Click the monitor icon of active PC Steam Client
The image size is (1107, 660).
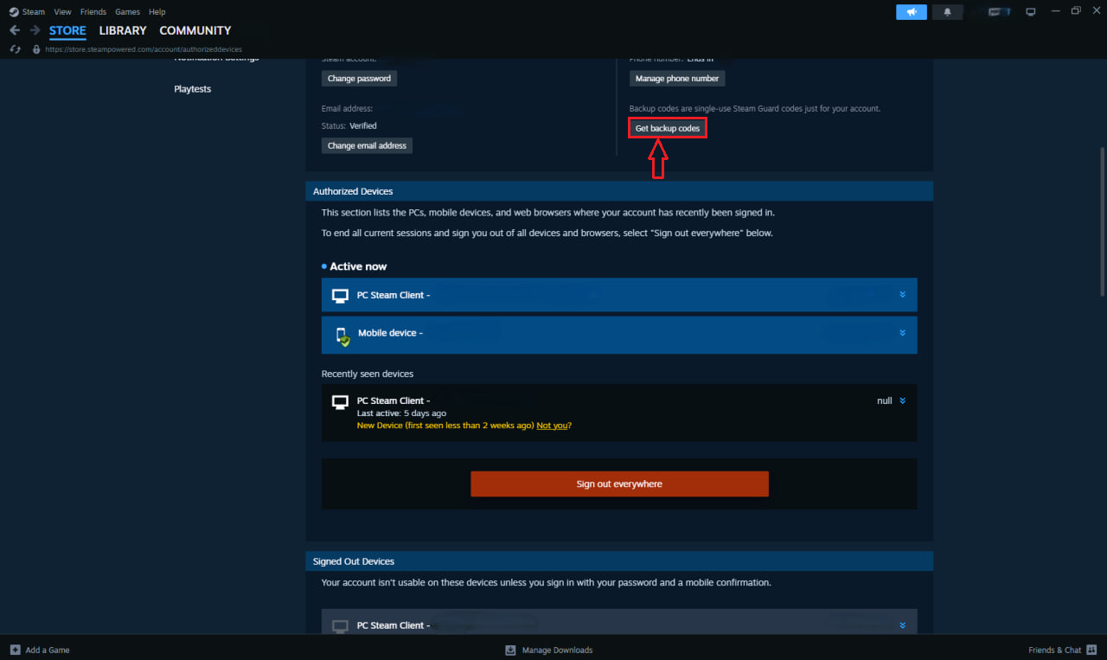[x=341, y=296]
